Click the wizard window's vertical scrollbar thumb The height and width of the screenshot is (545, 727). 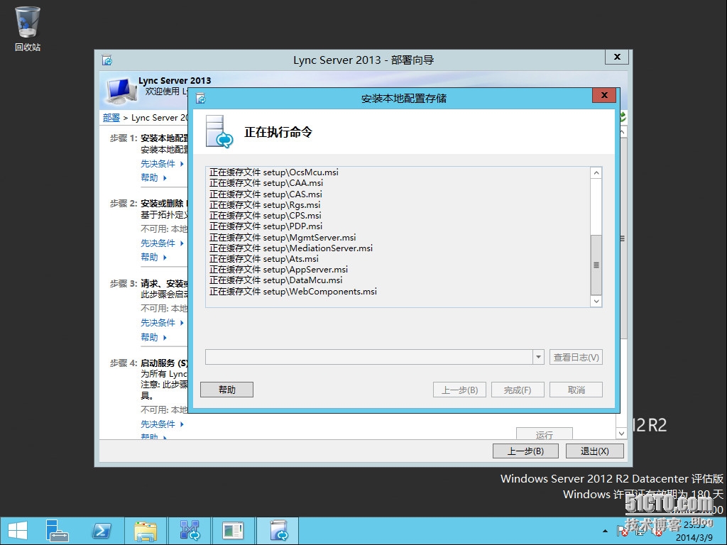[x=622, y=238]
